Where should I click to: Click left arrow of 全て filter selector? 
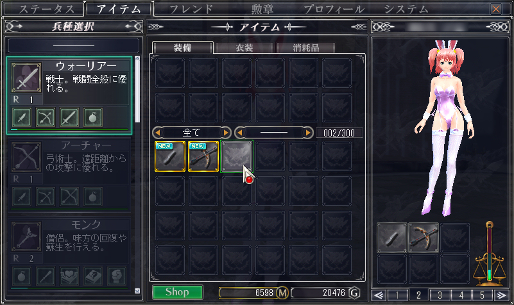tap(157, 133)
